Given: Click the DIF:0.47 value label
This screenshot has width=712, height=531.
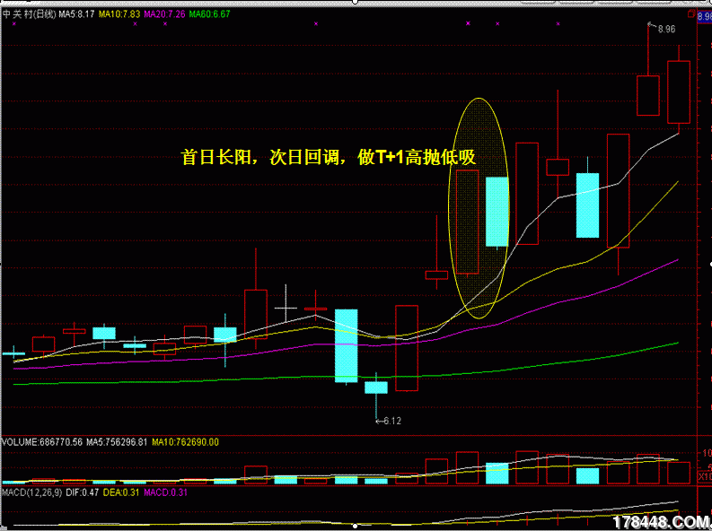Looking at the screenshot, I should tap(84, 492).
